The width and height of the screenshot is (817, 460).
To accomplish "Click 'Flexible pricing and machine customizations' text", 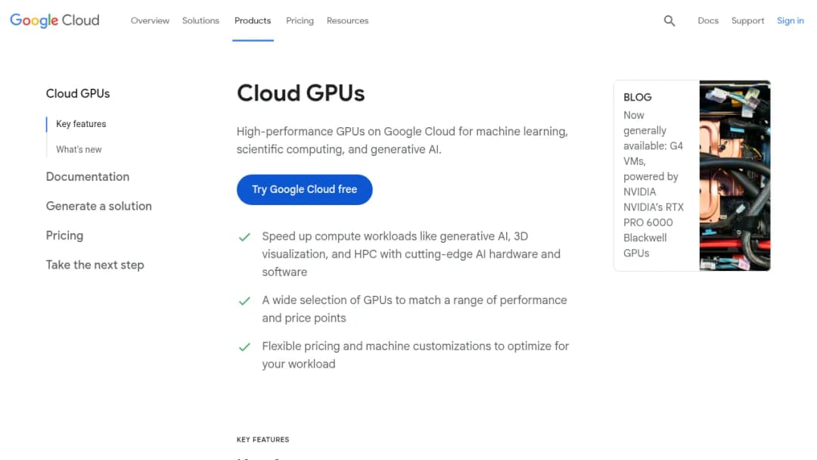I will (x=415, y=356).
